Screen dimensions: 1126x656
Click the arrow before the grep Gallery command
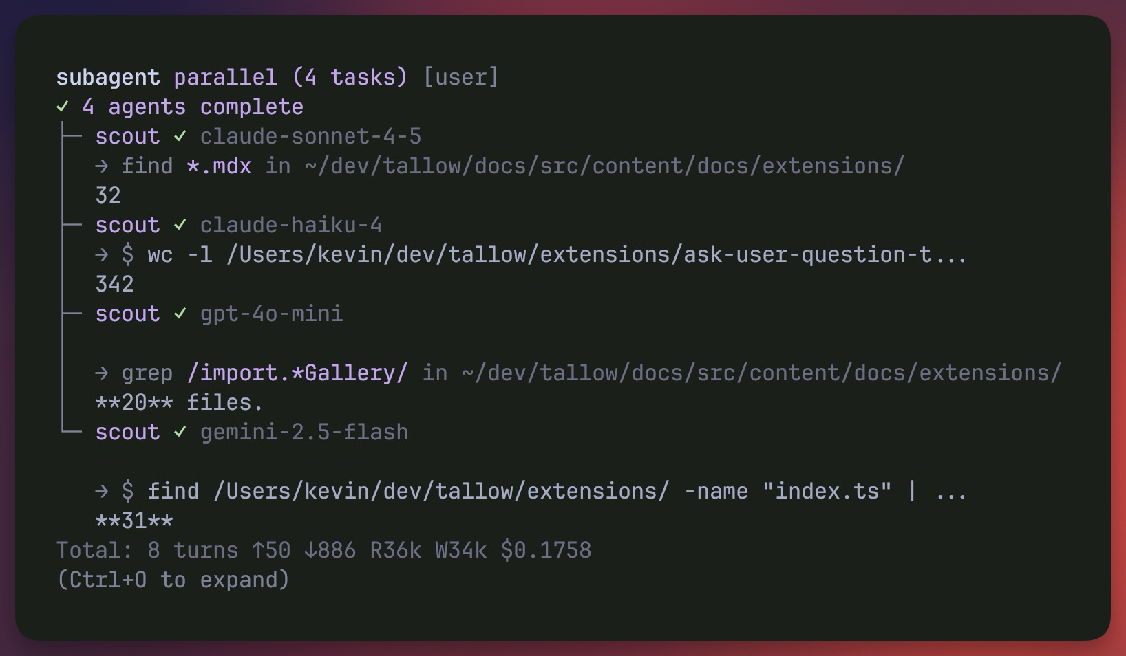pos(102,373)
